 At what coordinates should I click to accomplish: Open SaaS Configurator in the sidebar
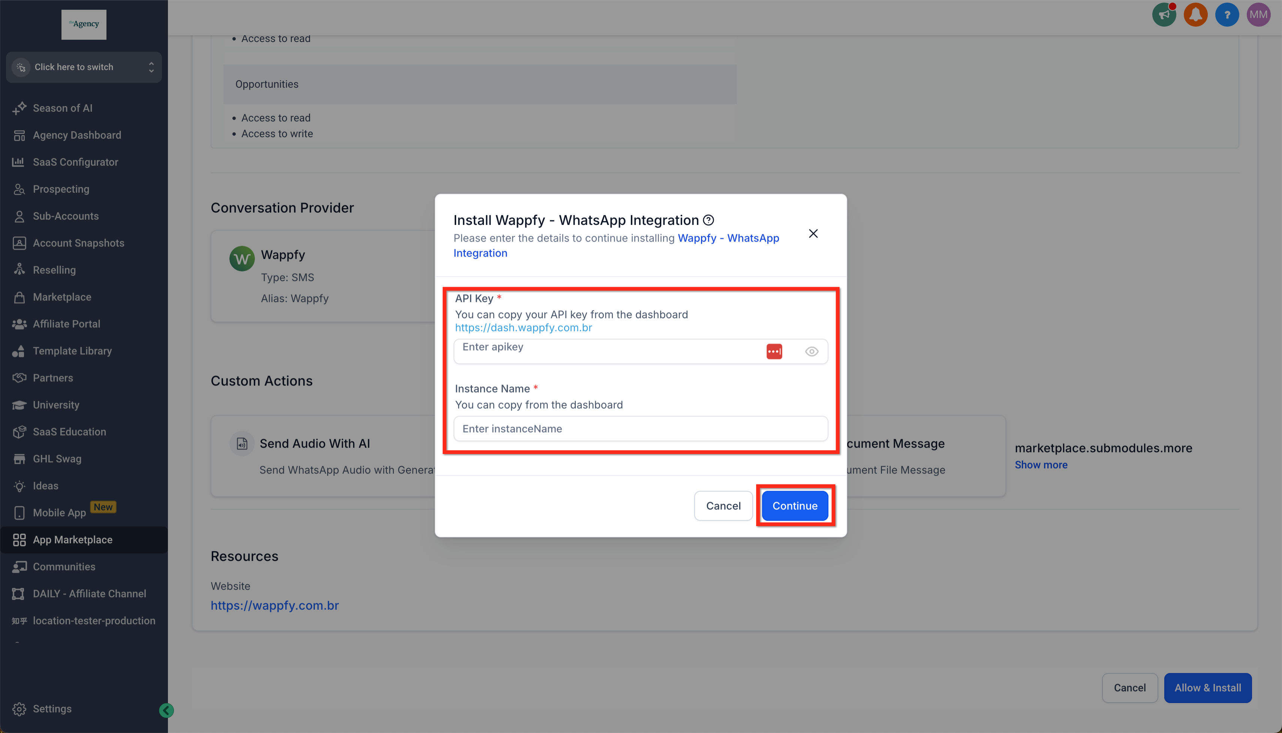click(x=75, y=162)
